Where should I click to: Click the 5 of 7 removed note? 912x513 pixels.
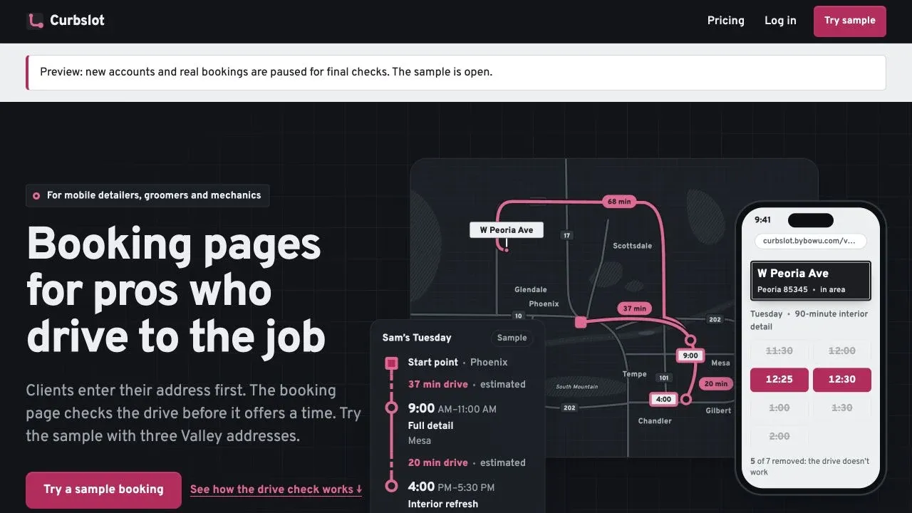click(810, 467)
